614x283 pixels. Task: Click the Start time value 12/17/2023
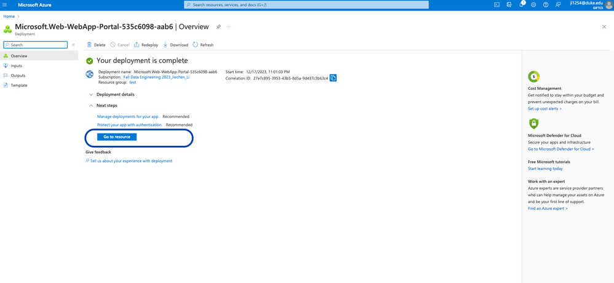tap(268, 72)
